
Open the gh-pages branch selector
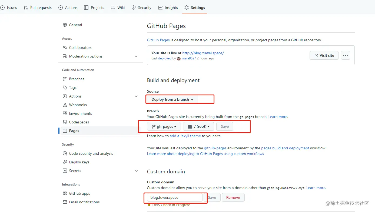coord(164,126)
